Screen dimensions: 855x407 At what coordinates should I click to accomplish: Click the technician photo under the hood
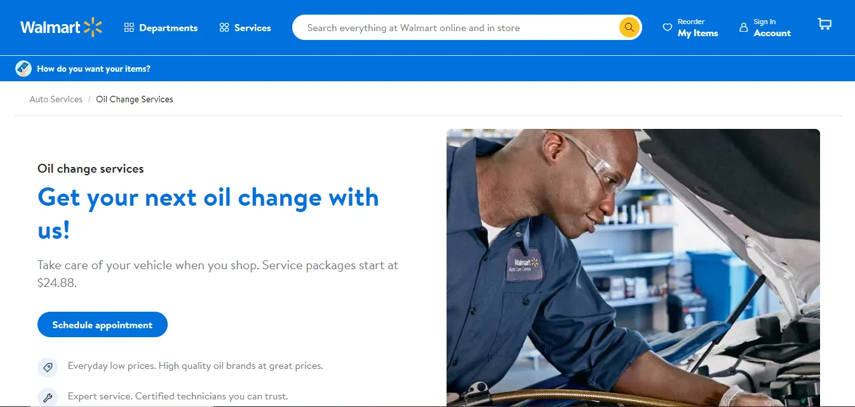tap(633, 268)
